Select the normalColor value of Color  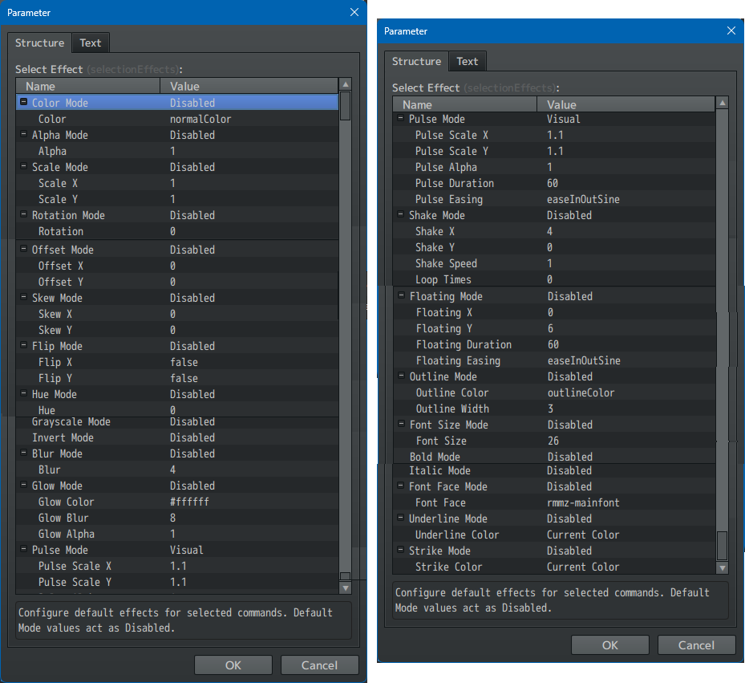pos(200,119)
